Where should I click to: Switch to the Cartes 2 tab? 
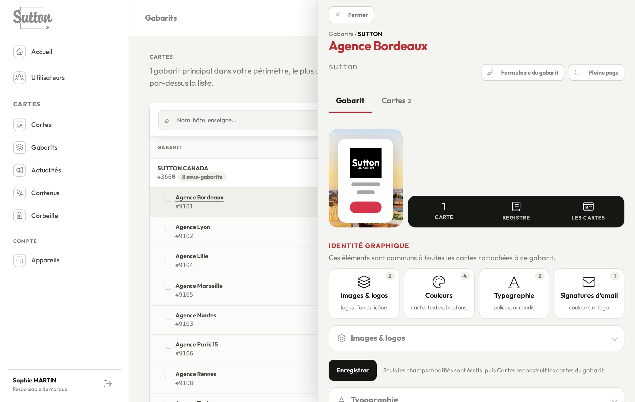pos(396,101)
